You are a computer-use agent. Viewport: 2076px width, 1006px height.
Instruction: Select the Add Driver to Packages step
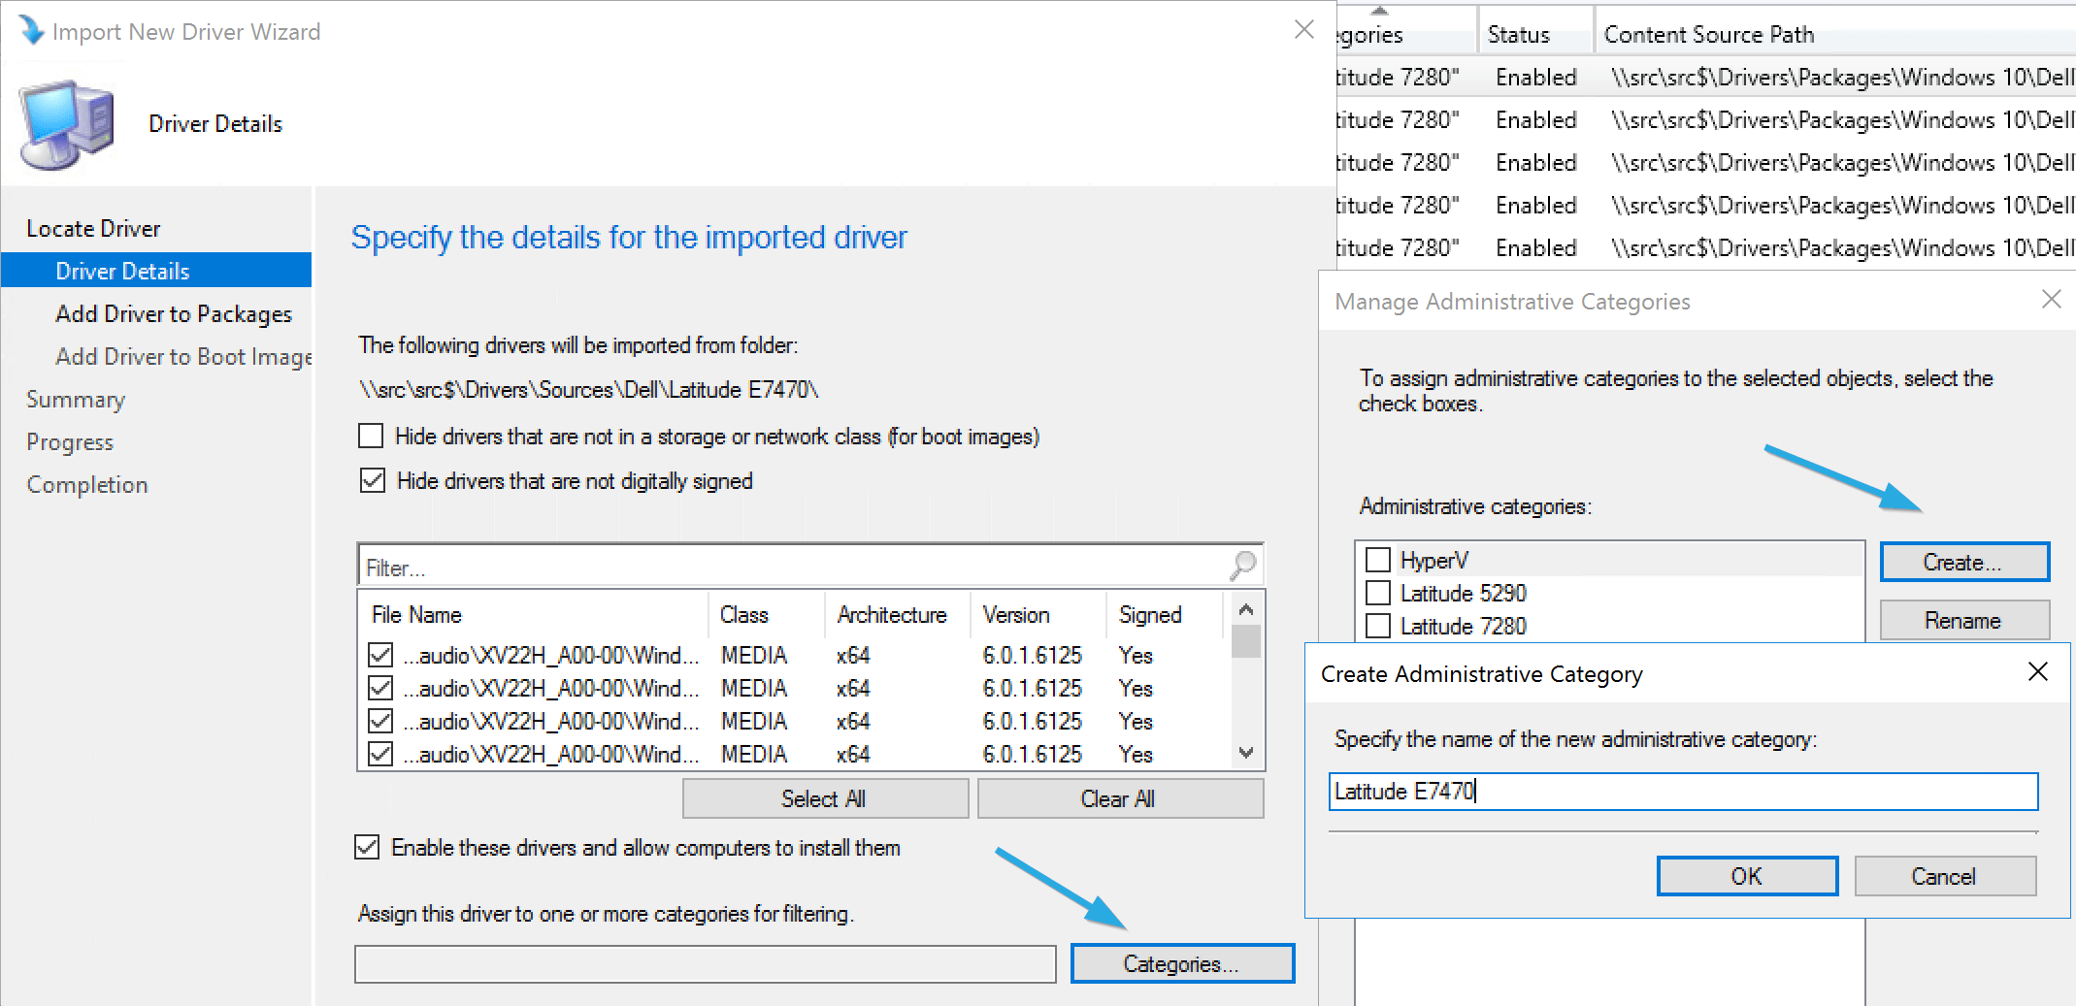(x=174, y=313)
